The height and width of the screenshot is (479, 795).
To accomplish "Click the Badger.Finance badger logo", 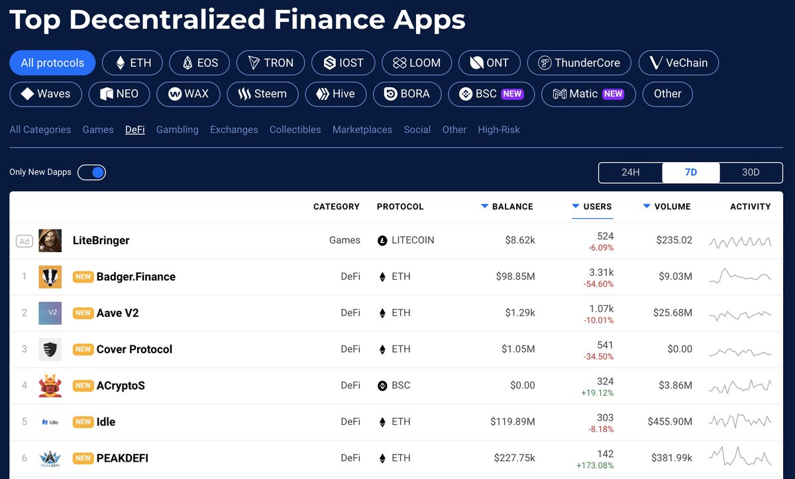I will coord(50,277).
